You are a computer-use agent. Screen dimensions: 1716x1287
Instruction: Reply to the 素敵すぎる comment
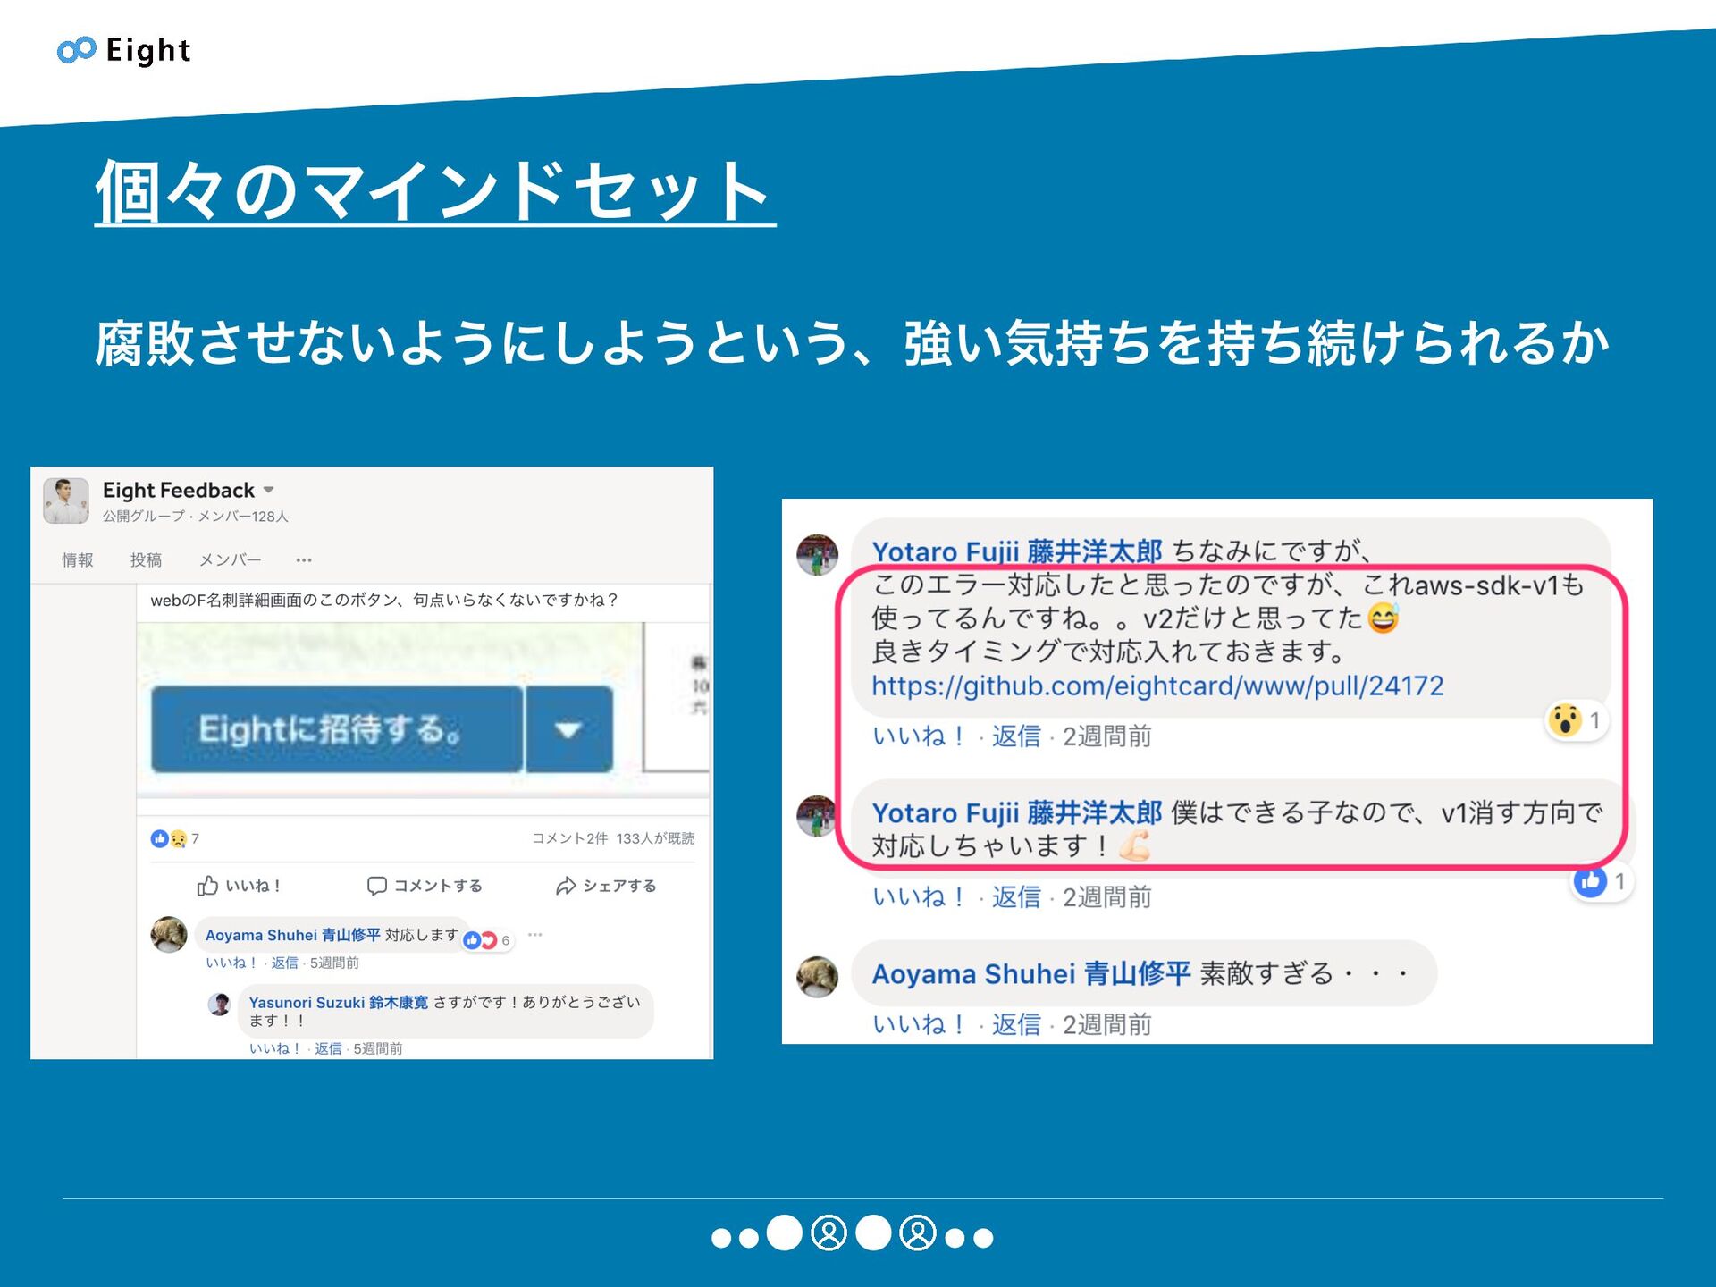point(1016,1024)
